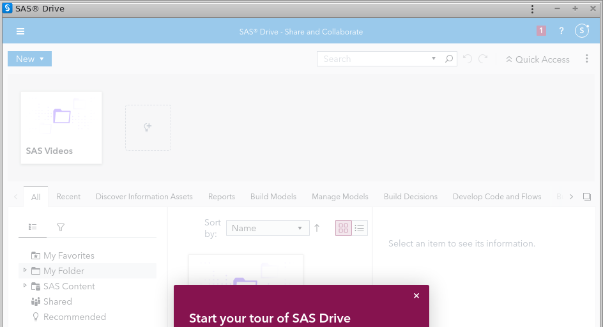This screenshot has height=327, width=603.
Task: Switch to list view
Action: point(360,228)
